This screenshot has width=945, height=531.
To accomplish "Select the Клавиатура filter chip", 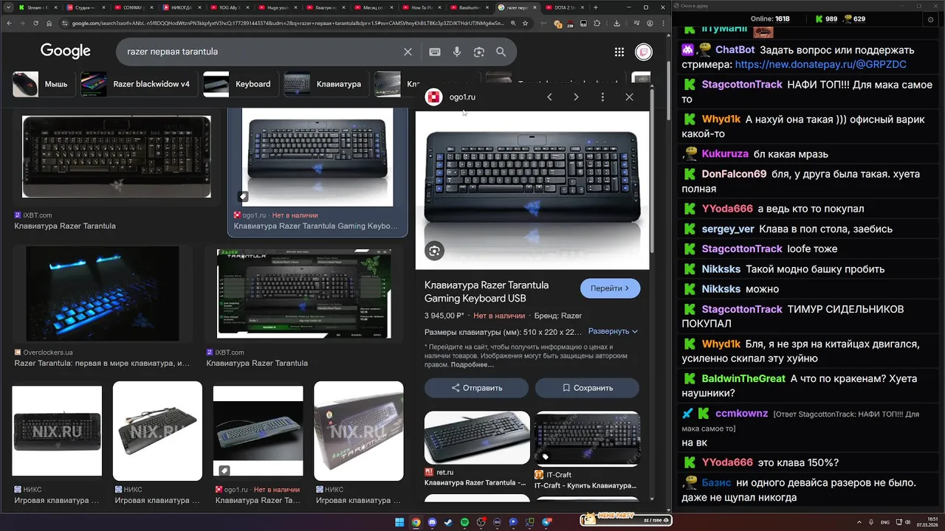I will pyautogui.click(x=326, y=84).
